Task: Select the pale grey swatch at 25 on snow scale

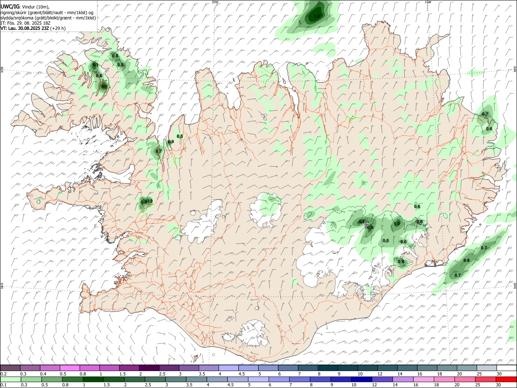Action: pos(486,368)
